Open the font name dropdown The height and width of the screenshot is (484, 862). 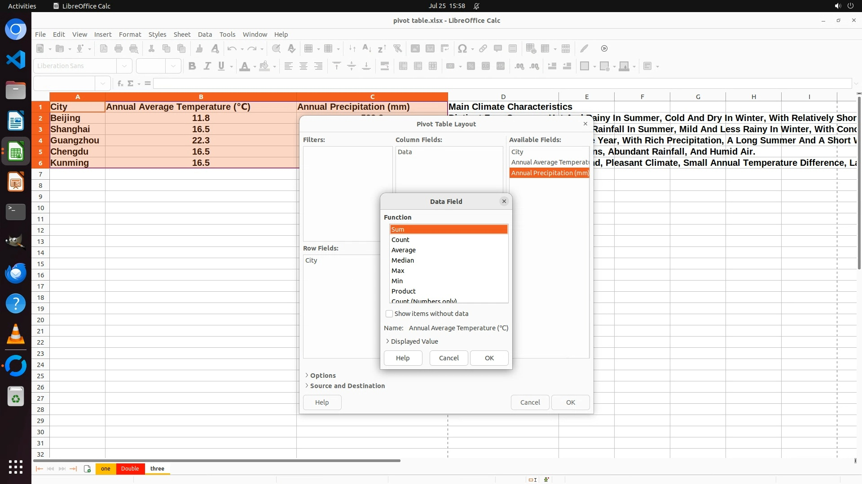(124, 66)
